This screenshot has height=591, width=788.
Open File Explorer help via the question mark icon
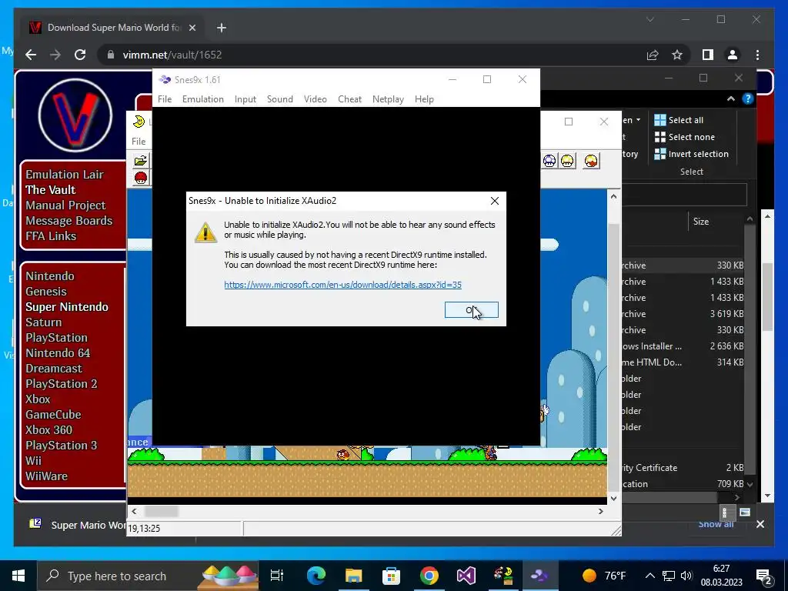click(x=748, y=99)
